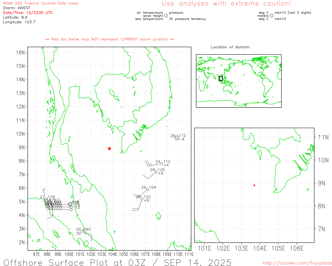Click the 'air temperature' legend label
Viewport: 332px width, 266px height.
[150, 13]
